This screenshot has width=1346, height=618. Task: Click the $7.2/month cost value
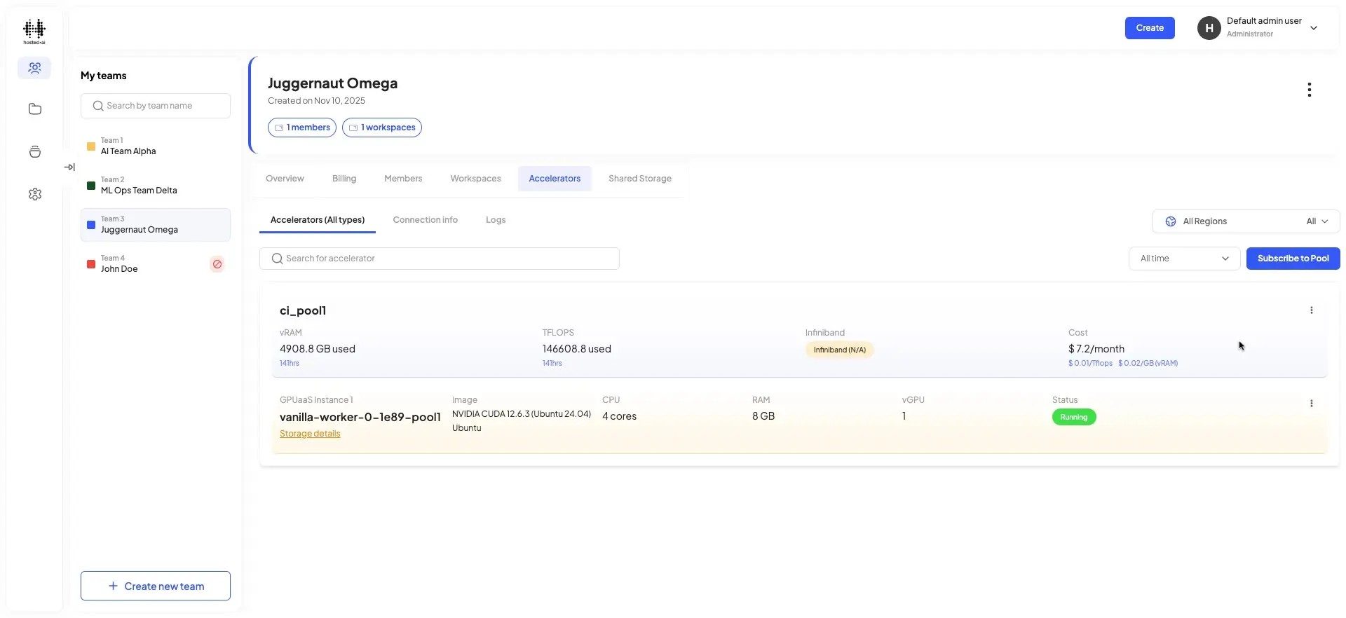point(1096,349)
